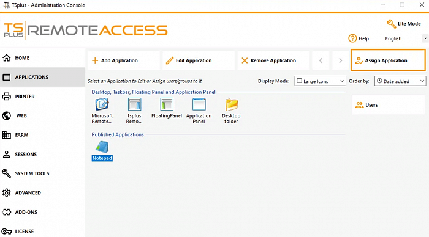Click the TSplus title bar app icon
This screenshot has height=237, width=429.
[x=7, y=5]
